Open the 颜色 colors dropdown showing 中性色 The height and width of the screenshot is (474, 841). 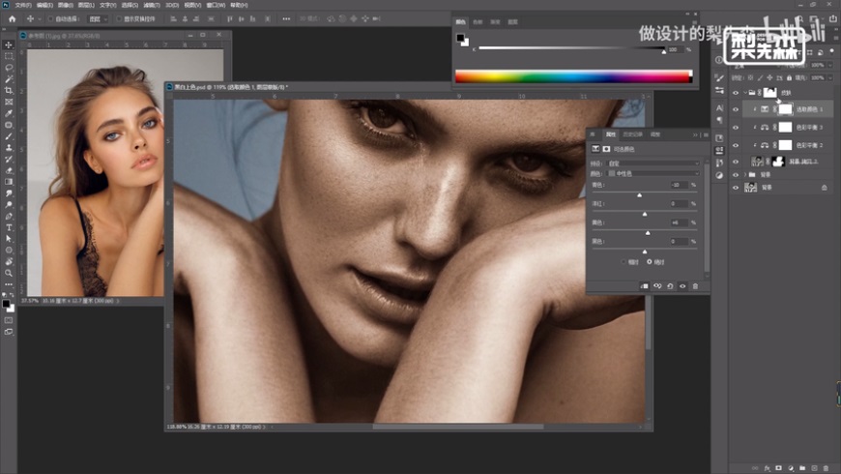coord(652,174)
